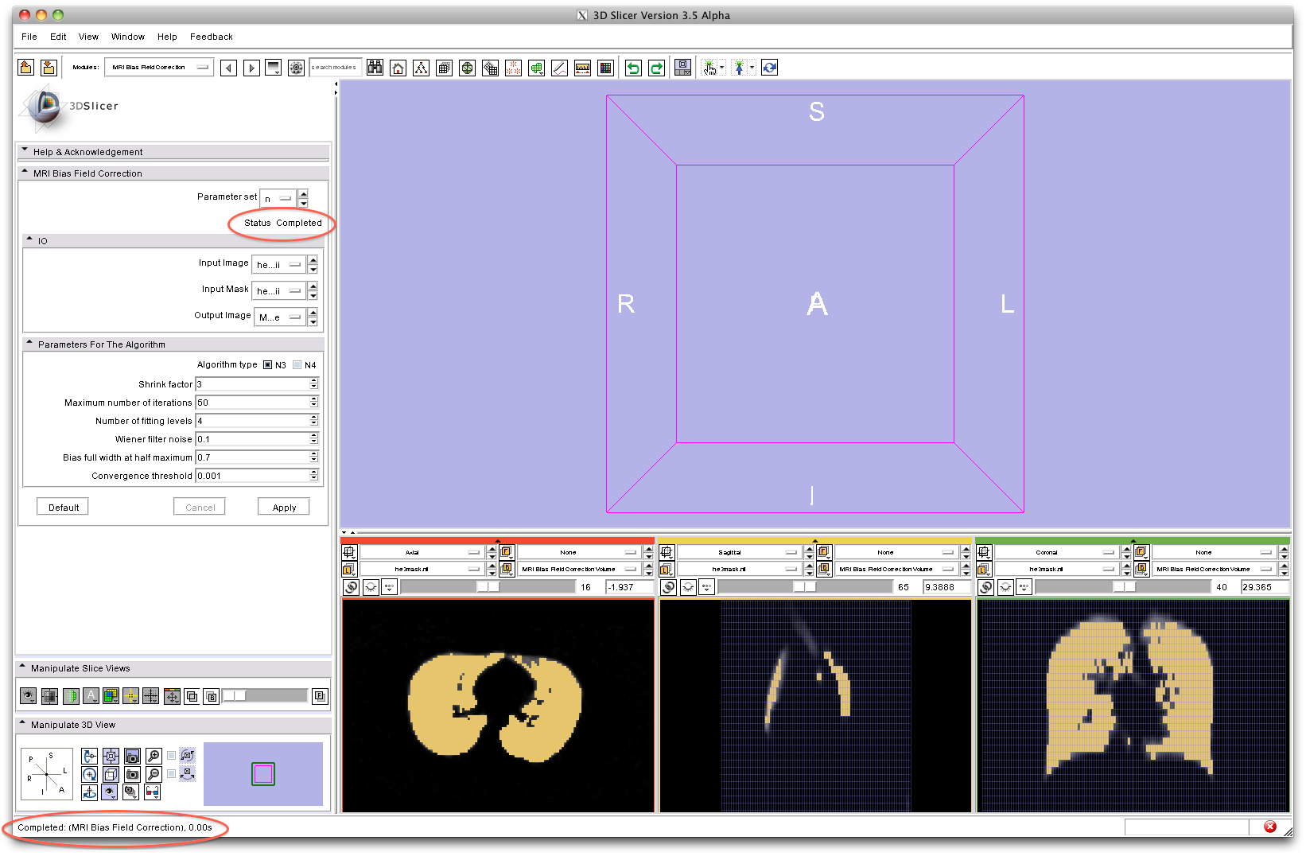Select the N3 algorithm type

click(268, 365)
